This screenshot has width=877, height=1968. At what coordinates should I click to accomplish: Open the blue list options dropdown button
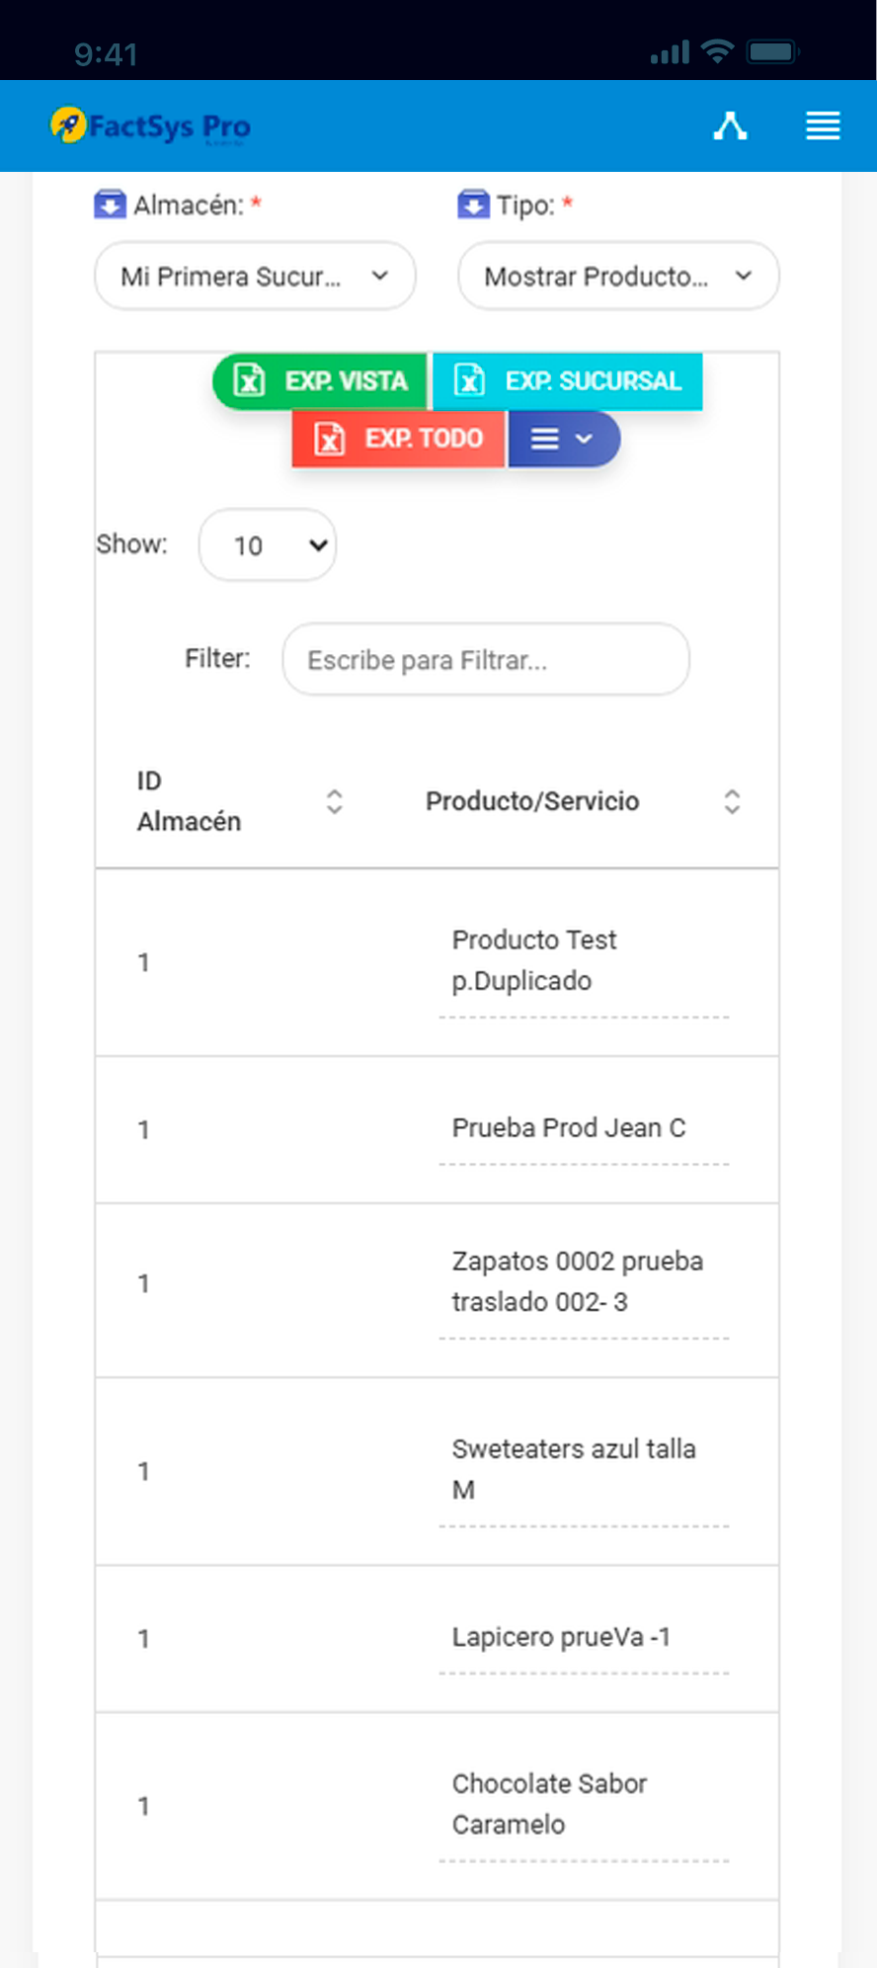(564, 438)
